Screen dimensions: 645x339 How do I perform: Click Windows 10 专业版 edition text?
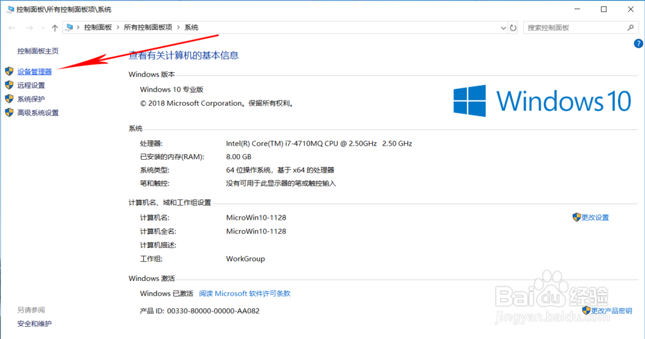click(172, 90)
